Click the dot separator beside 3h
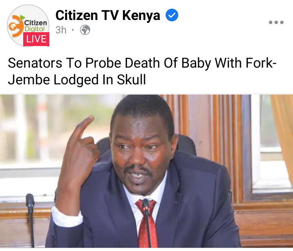 click(x=73, y=30)
